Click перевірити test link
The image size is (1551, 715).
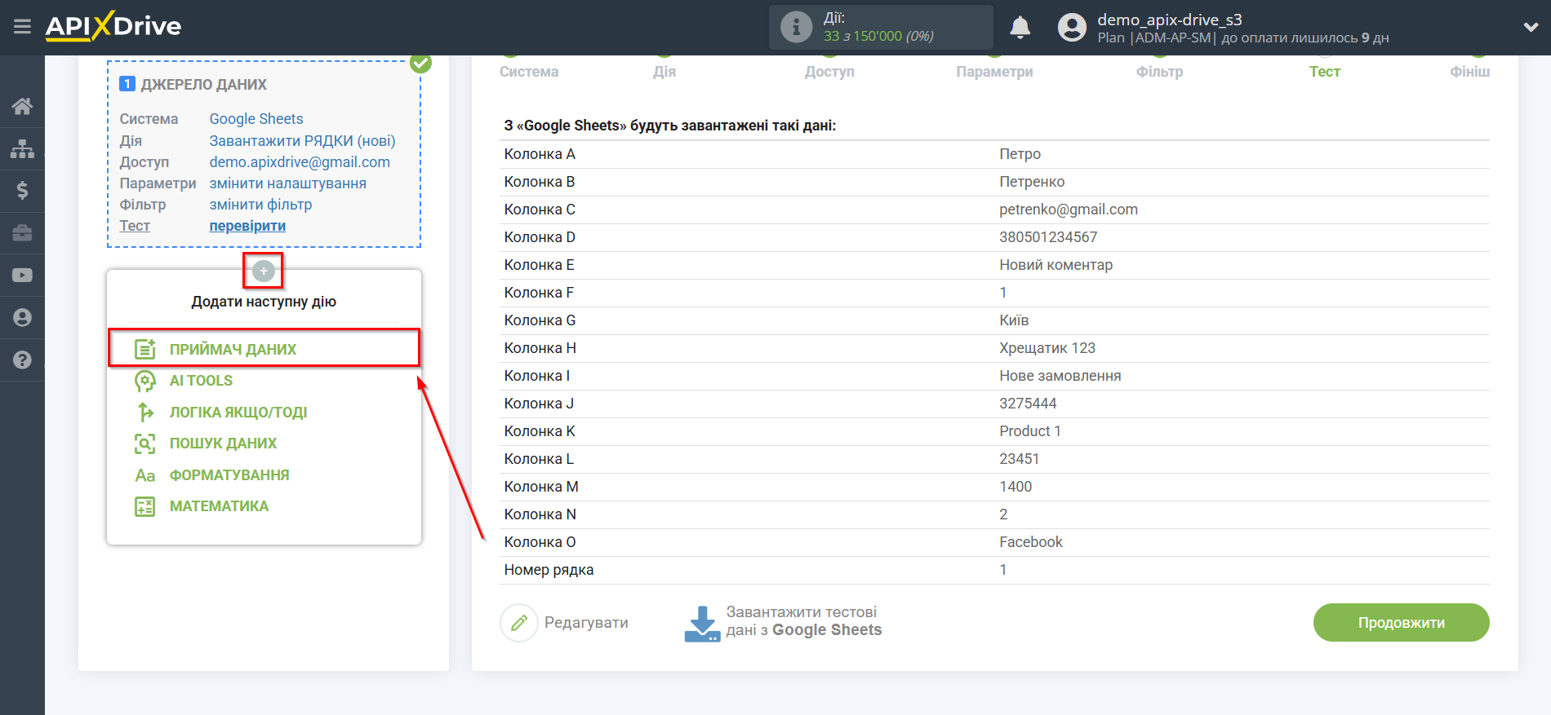pos(247,226)
